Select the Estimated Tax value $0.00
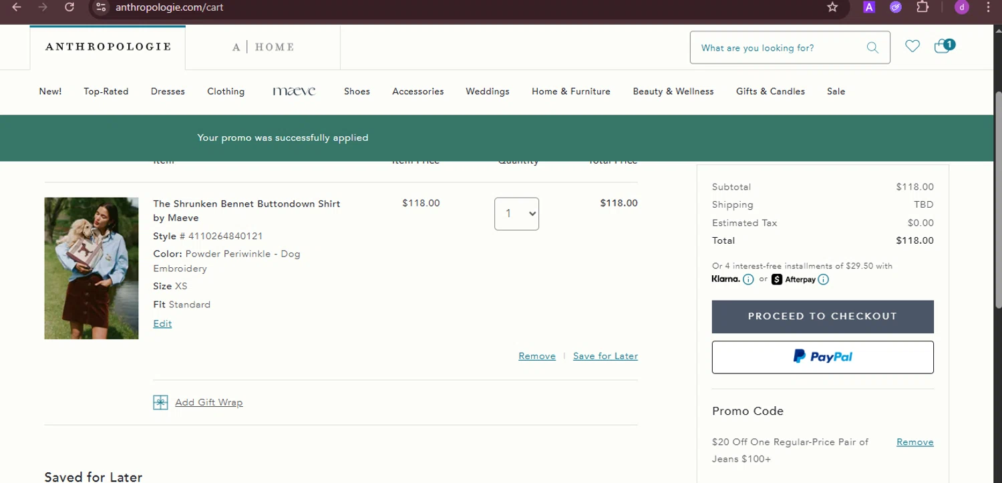The height and width of the screenshot is (483, 1002). tap(921, 223)
